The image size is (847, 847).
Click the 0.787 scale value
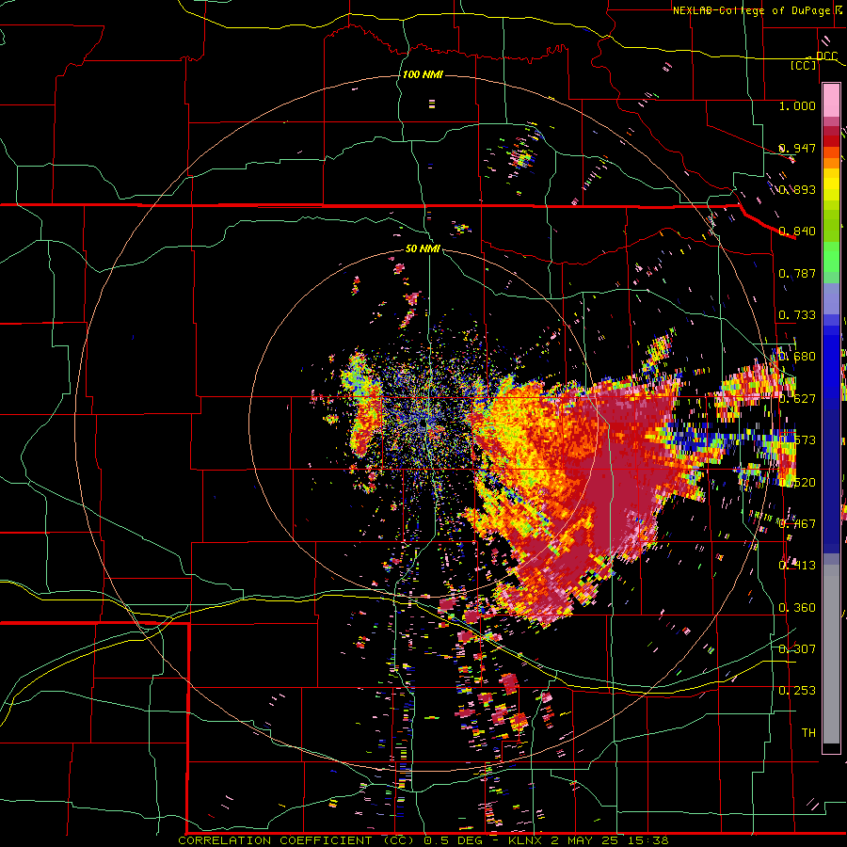(797, 273)
